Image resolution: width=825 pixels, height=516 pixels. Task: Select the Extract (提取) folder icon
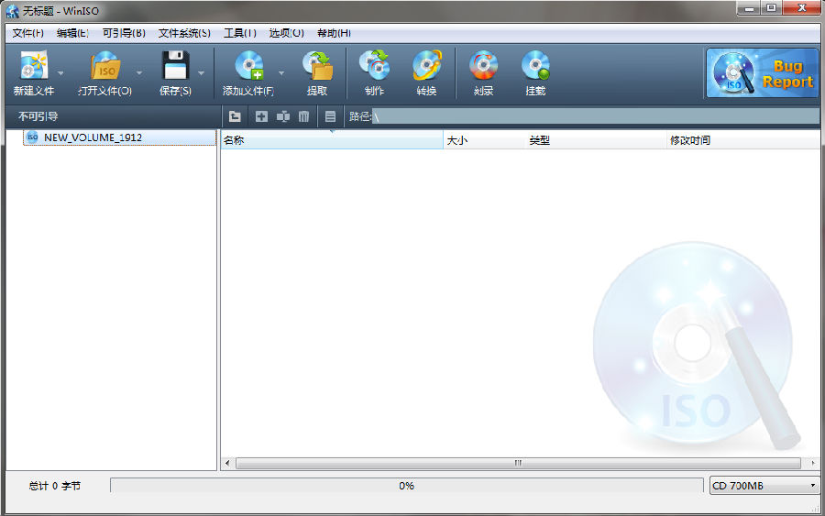tap(317, 66)
